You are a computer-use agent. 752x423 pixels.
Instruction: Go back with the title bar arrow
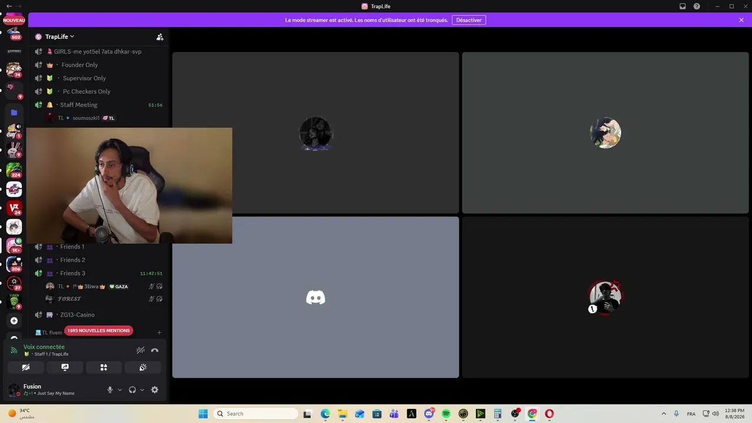(x=9, y=6)
